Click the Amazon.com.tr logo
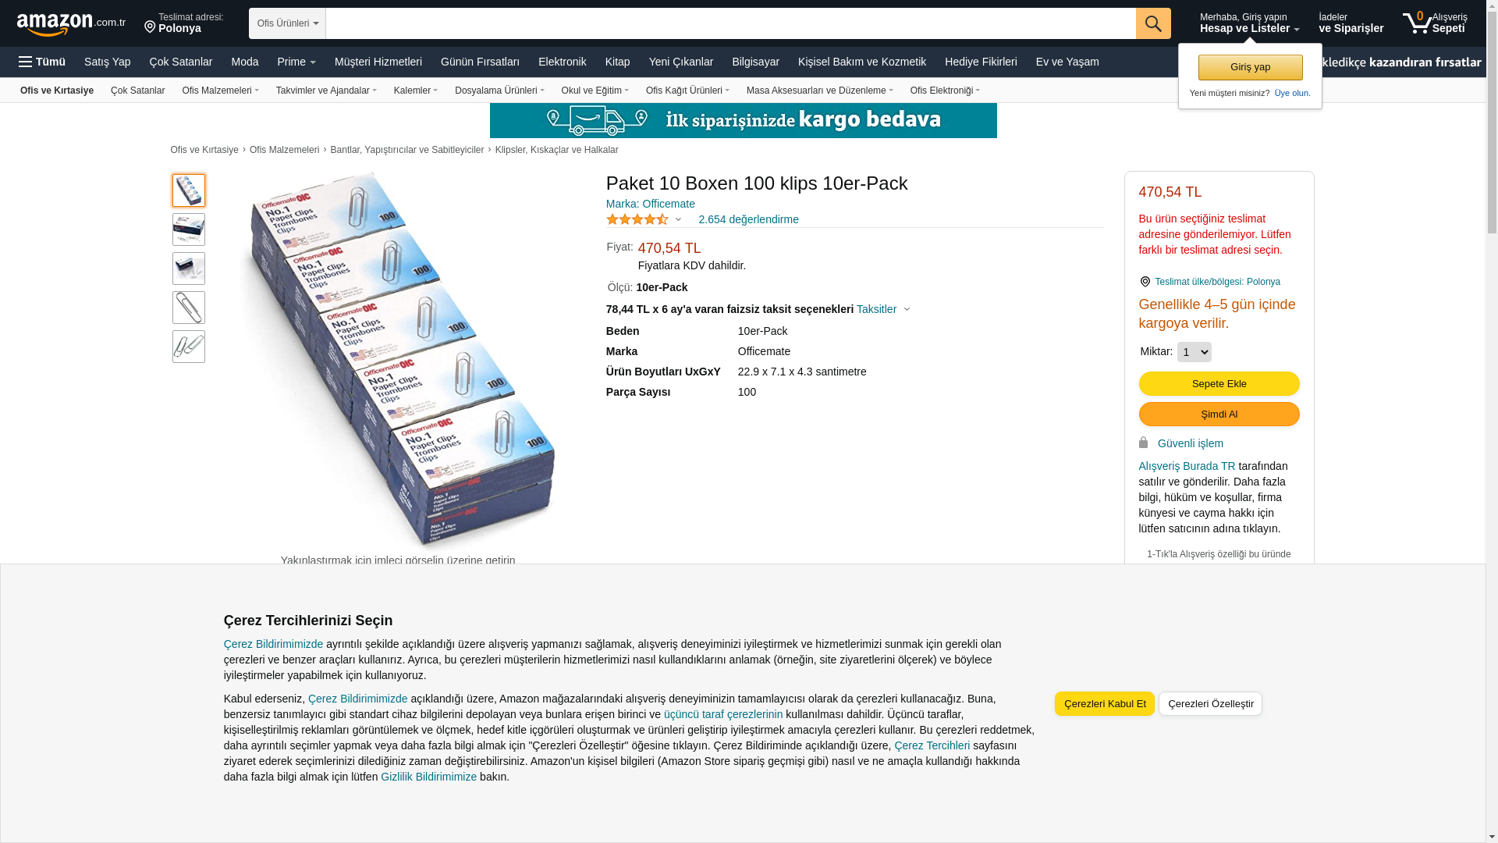The height and width of the screenshot is (843, 1498). coord(71,24)
